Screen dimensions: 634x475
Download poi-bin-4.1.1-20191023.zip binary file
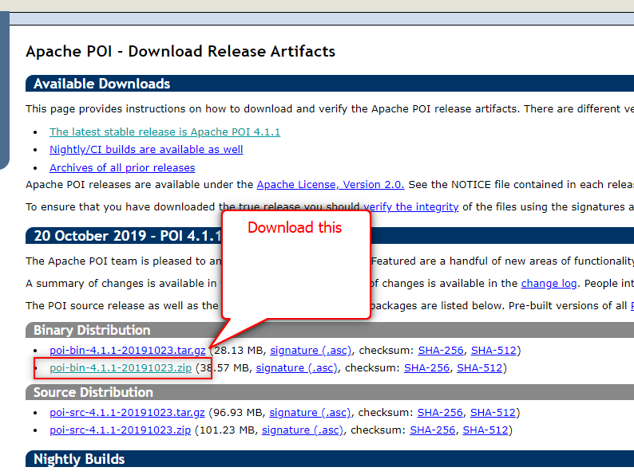click(x=121, y=367)
